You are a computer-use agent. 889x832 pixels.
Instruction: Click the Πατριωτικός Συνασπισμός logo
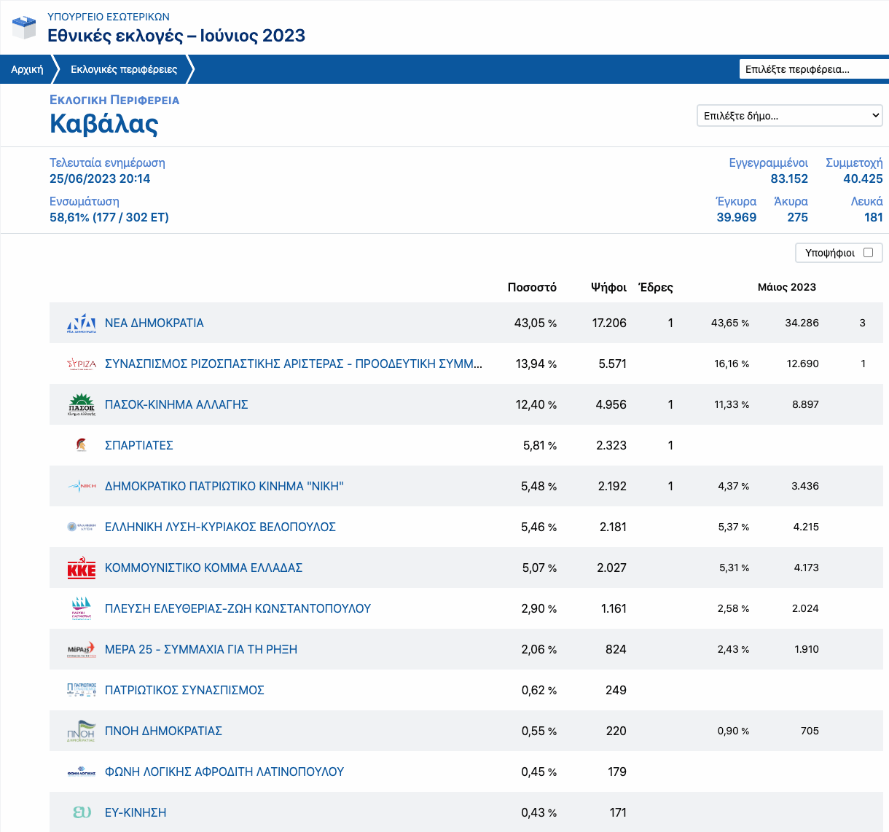82,690
